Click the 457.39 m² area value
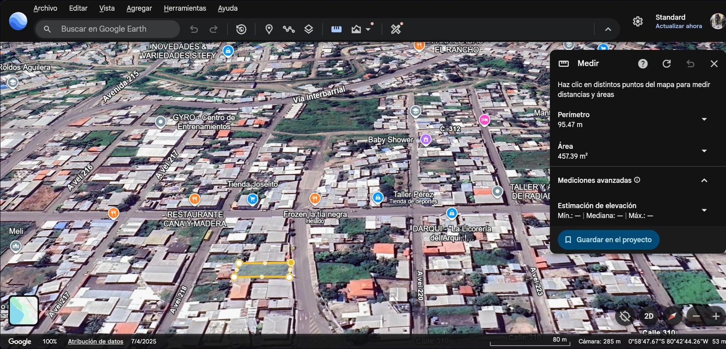Image resolution: width=726 pixels, height=349 pixels. [573, 156]
